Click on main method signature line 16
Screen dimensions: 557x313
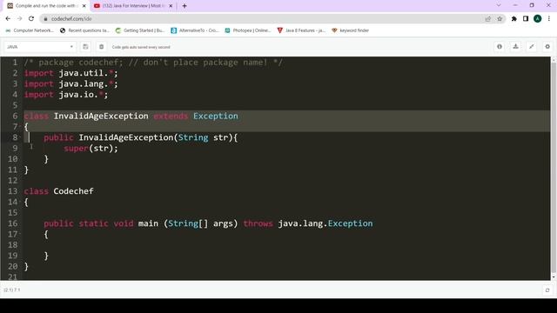208,223
